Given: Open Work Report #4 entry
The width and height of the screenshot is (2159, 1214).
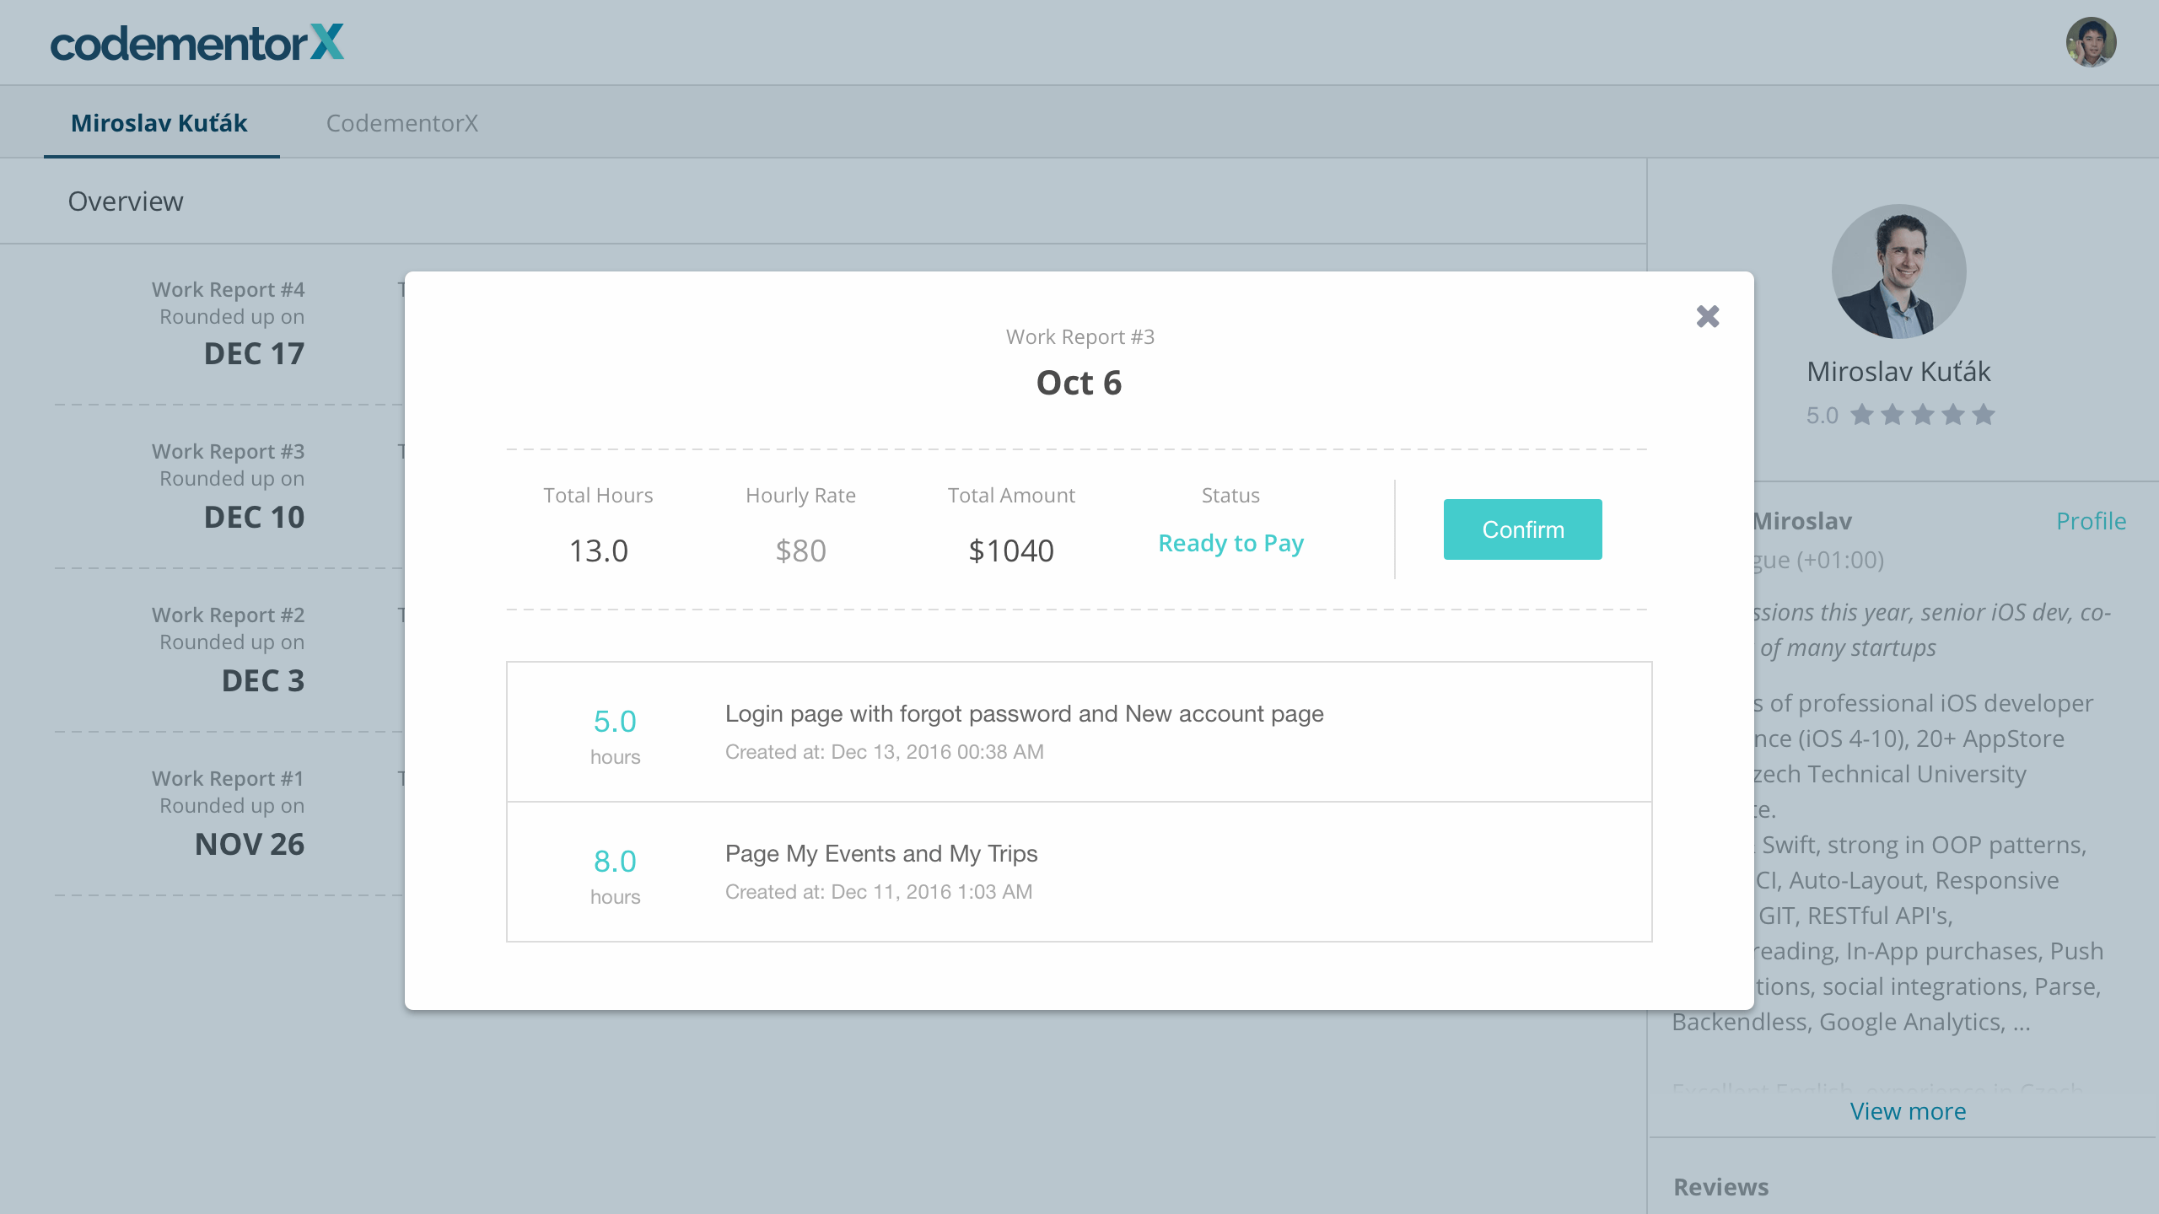Looking at the screenshot, I should pyautogui.click(x=228, y=325).
